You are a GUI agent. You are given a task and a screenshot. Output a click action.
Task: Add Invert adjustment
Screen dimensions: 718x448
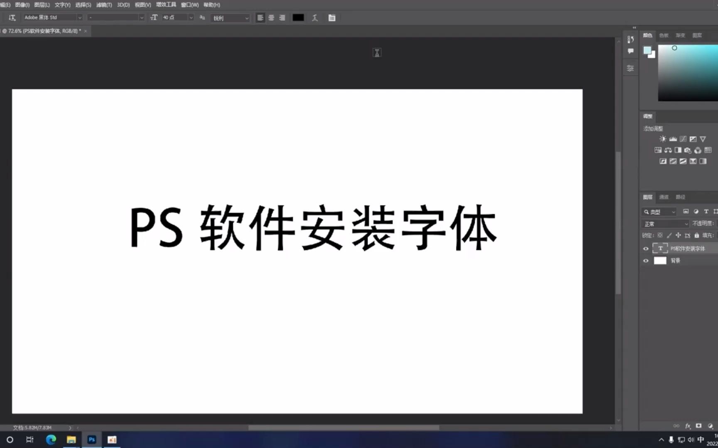[x=663, y=161]
